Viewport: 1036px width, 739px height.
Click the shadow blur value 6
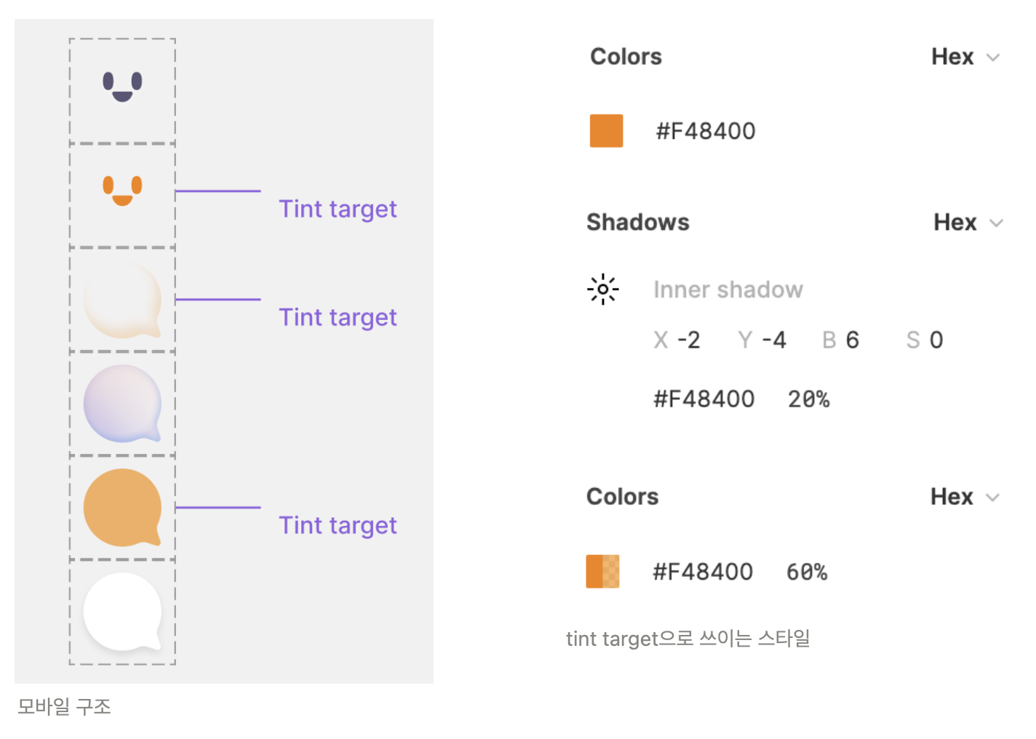pos(852,340)
